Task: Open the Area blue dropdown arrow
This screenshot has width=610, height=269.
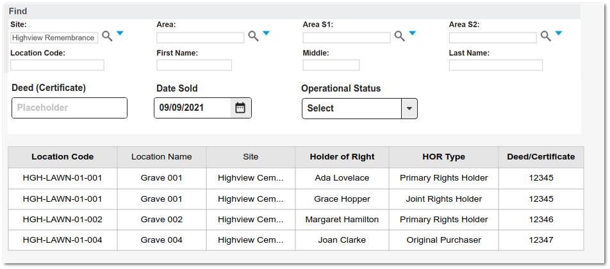Action: 266,33
